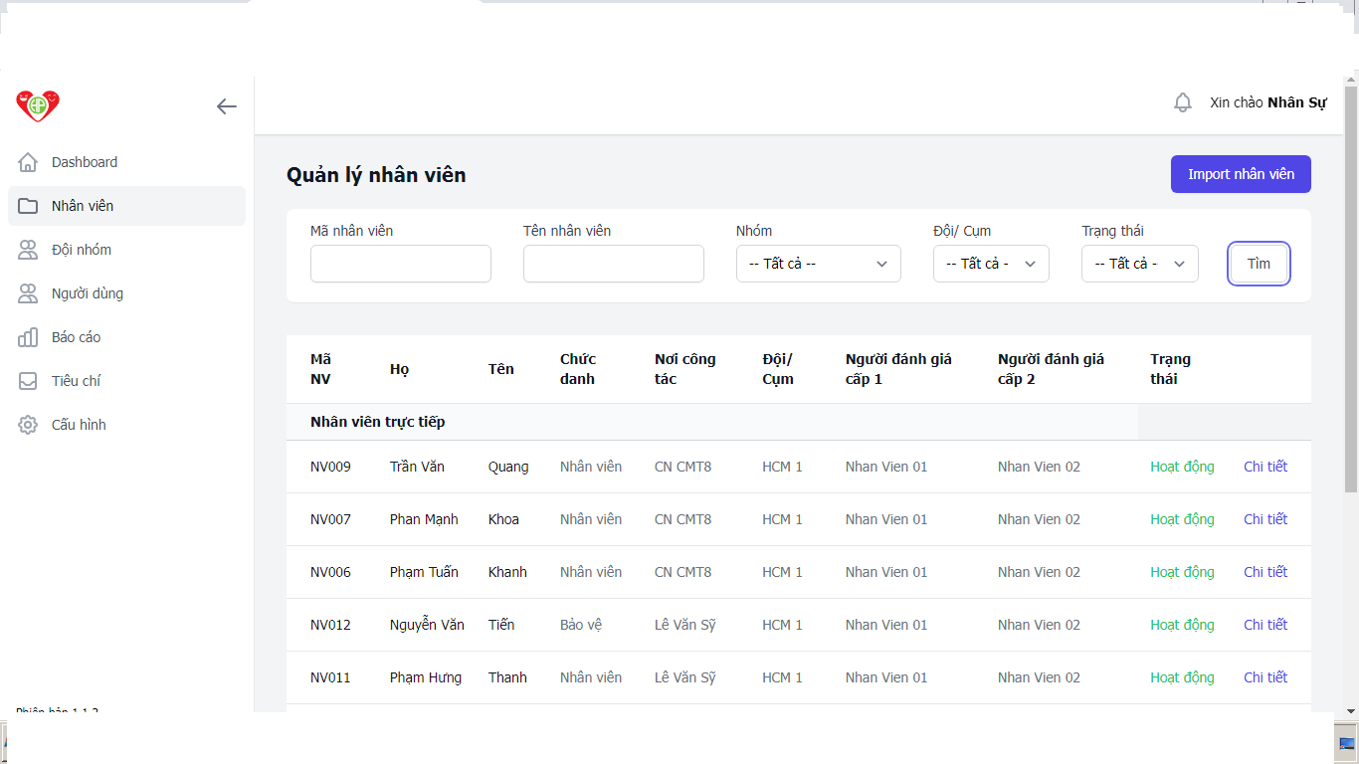
Task: Click into the Tên nhân viên field
Action: (x=613, y=264)
